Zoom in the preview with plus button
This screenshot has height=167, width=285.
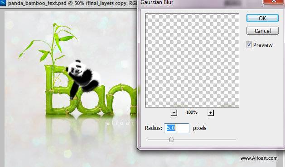pos(211,113)
